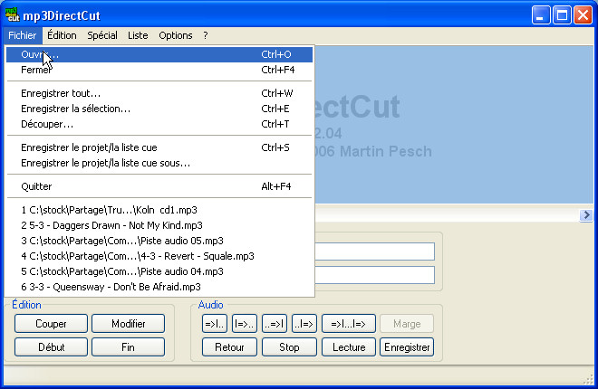Click the '..I=>' audio navigation button

coord(304,324)
